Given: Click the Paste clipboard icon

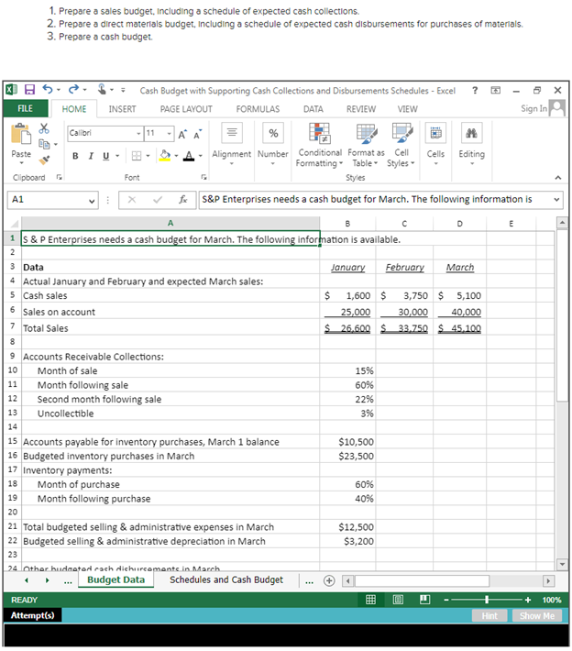Looking at the screenshot, I should 21,135.
